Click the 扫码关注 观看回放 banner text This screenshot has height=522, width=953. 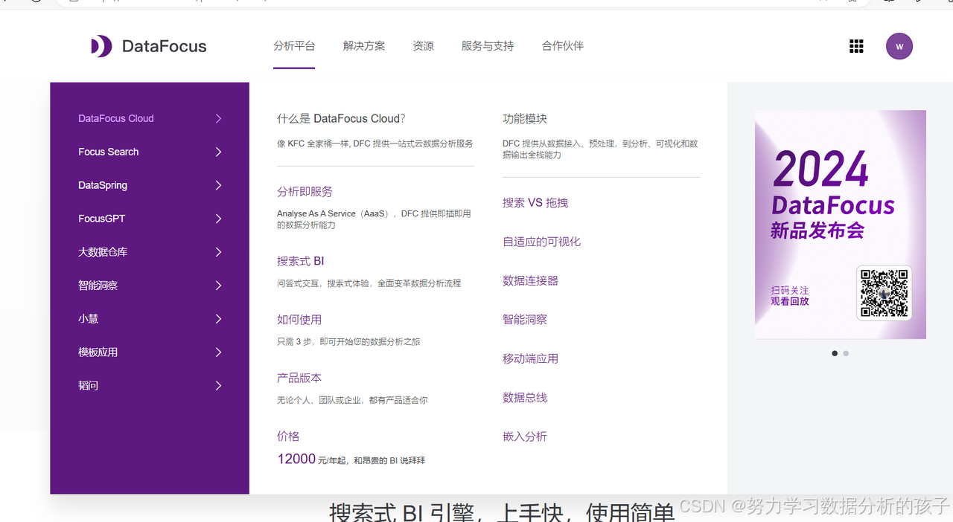(x=790, y=296)
